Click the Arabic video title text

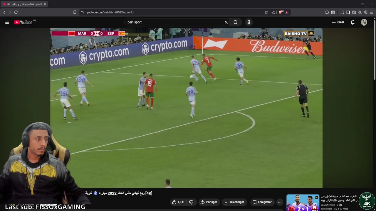pos(119,193)
